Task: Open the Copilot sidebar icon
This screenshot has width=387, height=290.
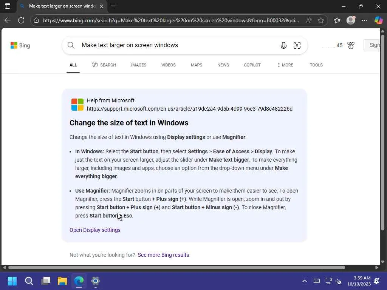Action: tap(378, 20)
